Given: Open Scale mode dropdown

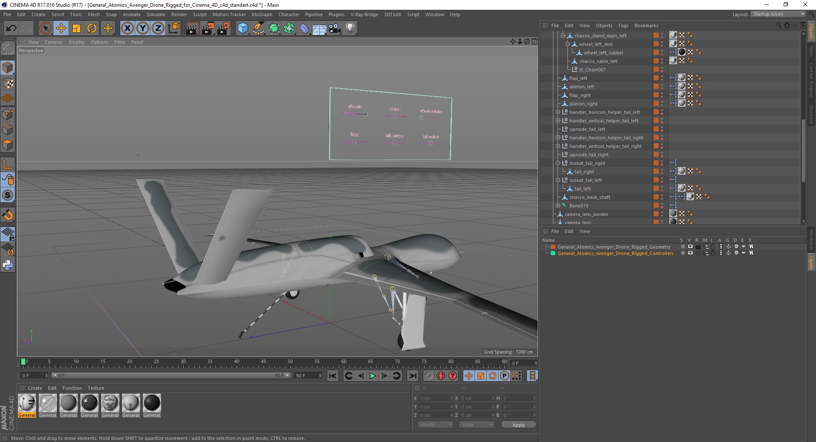Looking at the screenshot, I should point(477,425).
